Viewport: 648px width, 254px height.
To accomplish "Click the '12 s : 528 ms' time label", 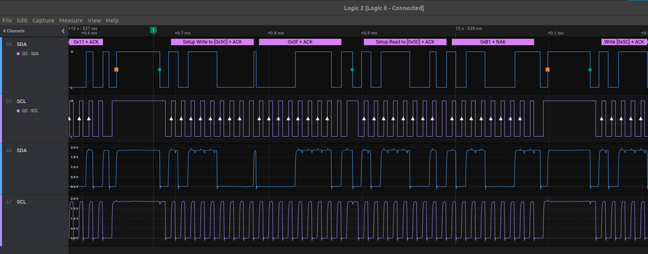I will tap(469, 29).
